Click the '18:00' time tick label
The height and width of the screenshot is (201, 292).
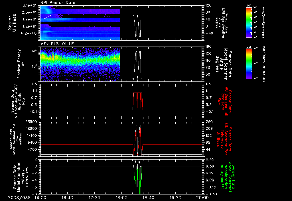click(121, 198)
